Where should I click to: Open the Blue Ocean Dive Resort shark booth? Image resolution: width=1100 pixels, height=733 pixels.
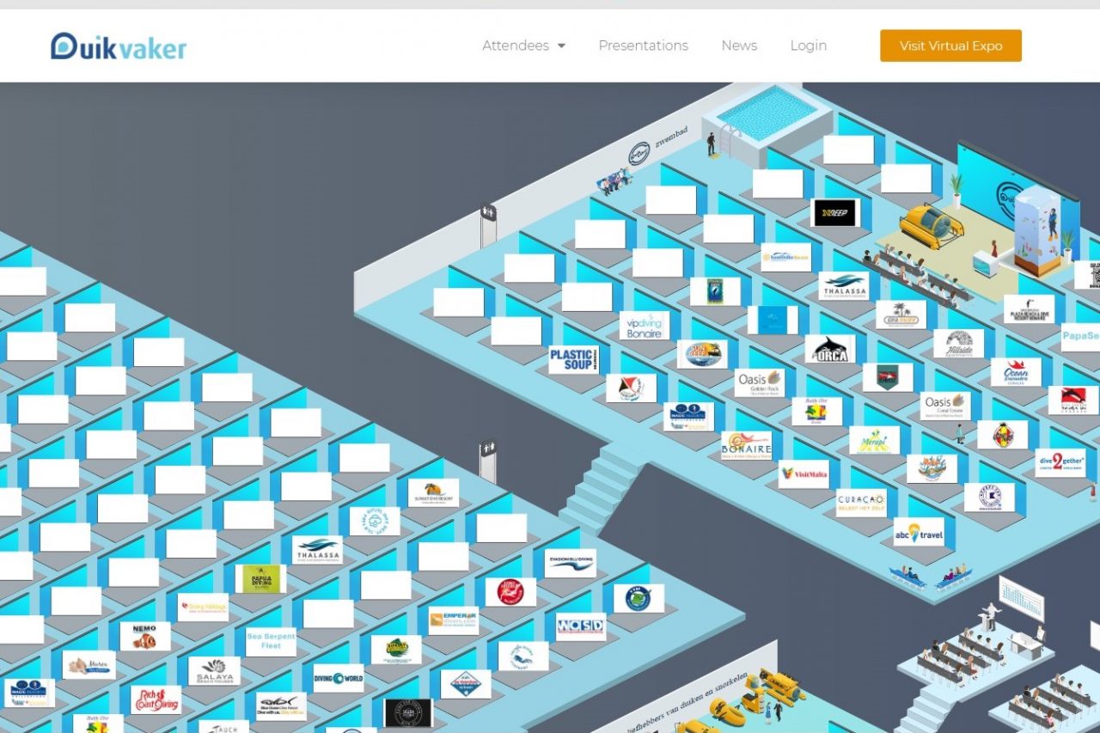[x=281, y=706]
